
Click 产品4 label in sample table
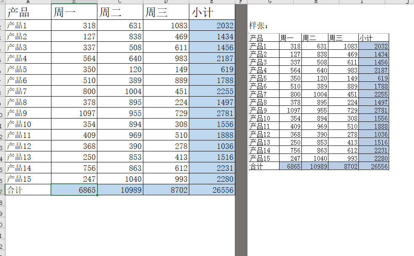pos(264,70)
